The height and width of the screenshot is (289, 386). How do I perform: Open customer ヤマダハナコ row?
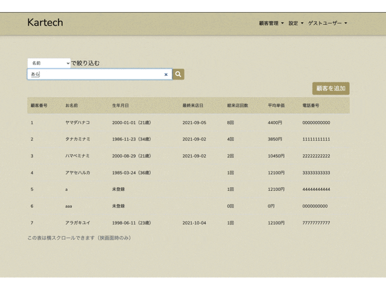pyautogui.click(x=188, y=122)
